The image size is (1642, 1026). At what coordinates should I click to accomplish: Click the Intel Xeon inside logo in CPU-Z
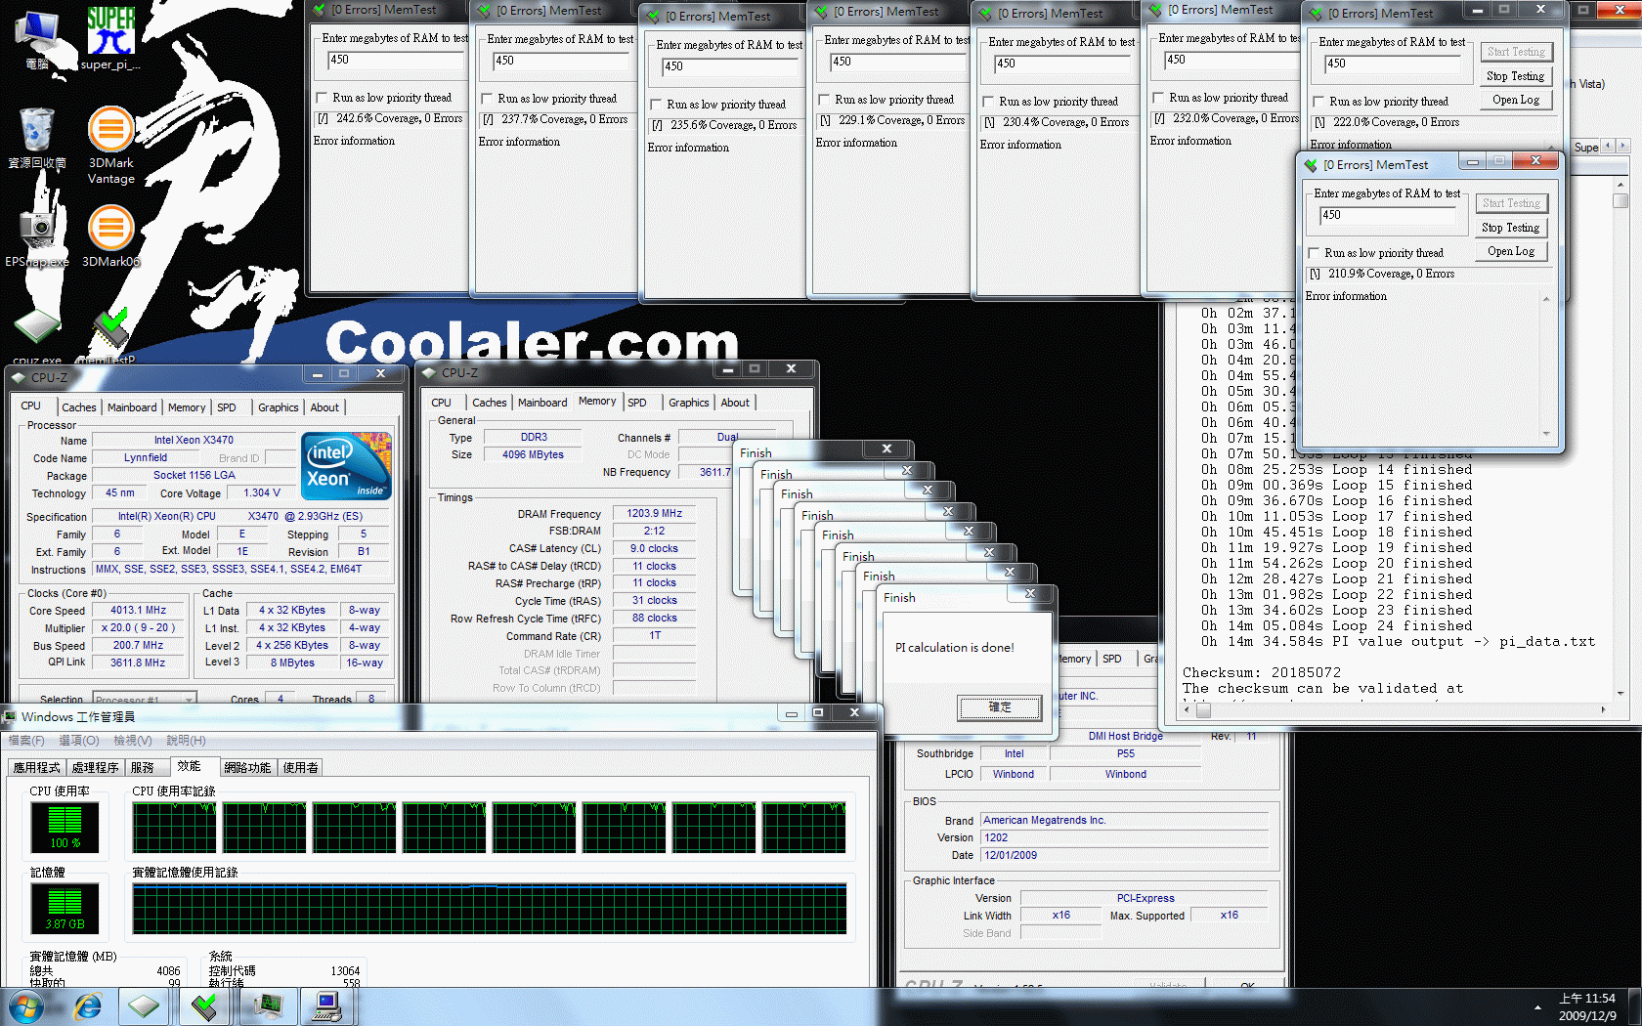pyautogui.click(x=347, y=466)
